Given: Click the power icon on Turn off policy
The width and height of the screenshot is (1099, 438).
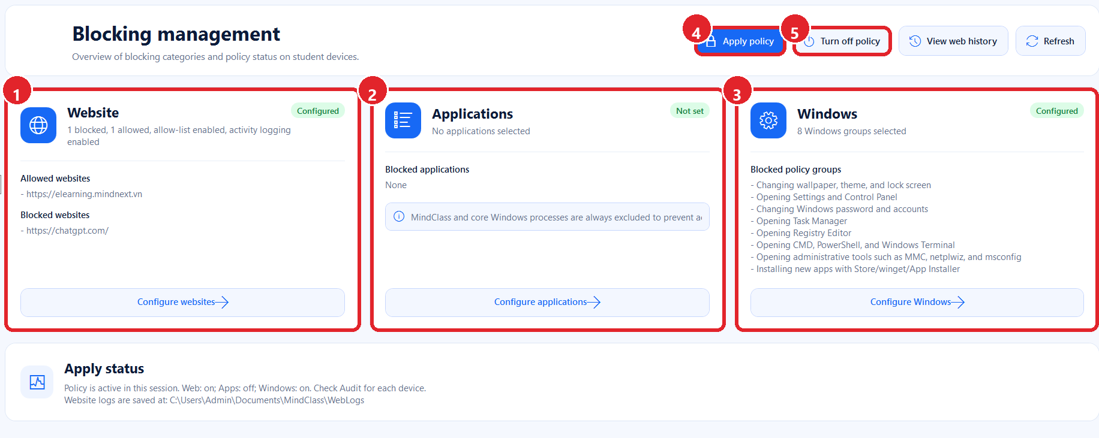Looking at the screenshot, I should [809, 41].
